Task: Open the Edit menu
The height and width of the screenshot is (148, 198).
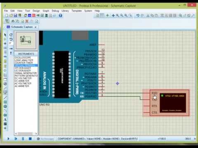Action: (x=12, y=11)
